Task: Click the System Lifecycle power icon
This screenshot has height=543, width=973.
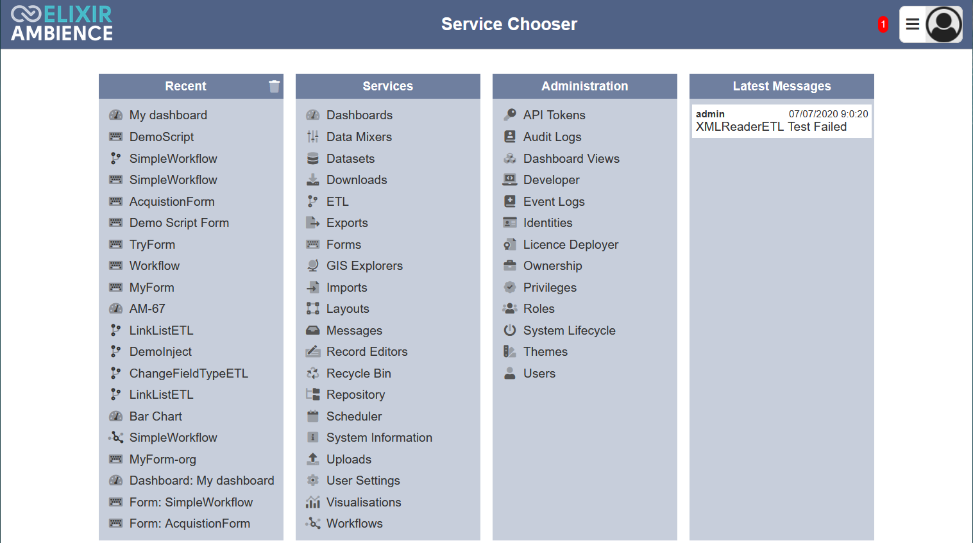Action: click(x=510, y=330)
